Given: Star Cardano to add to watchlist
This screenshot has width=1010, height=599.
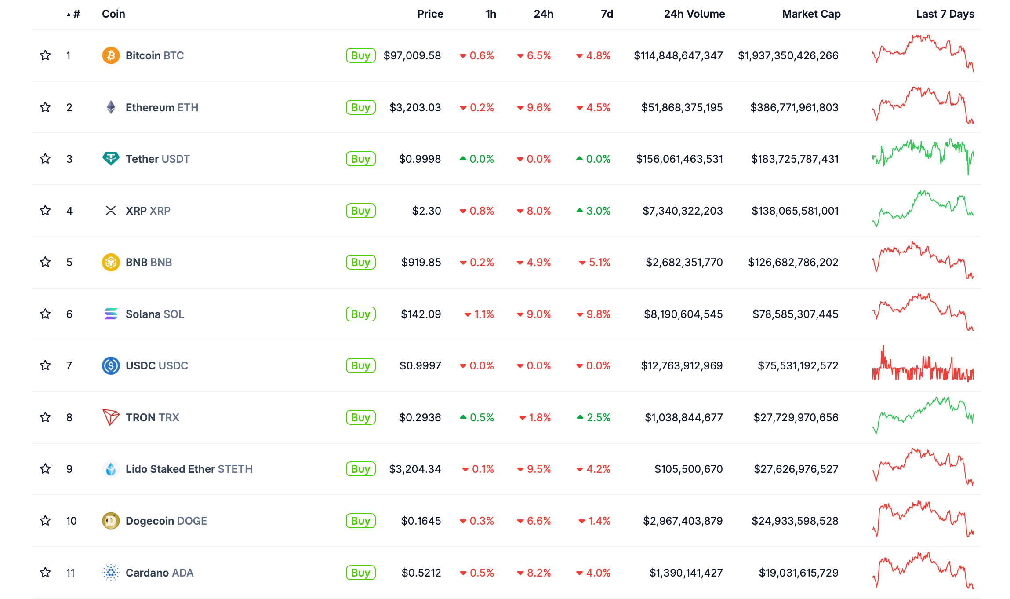Looking at the screenshot, I should point(45,573).
